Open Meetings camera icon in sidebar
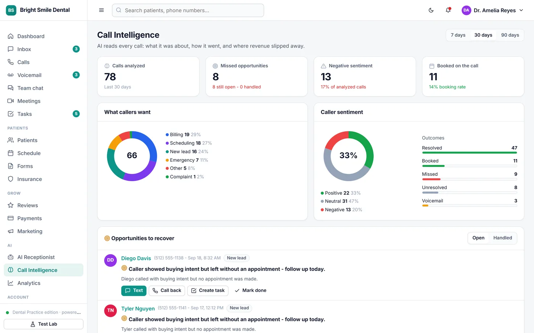The width and height of the screenshot is (534, 333). (x=11, y=101)
